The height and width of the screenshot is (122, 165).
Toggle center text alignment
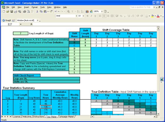pos(104,16)
